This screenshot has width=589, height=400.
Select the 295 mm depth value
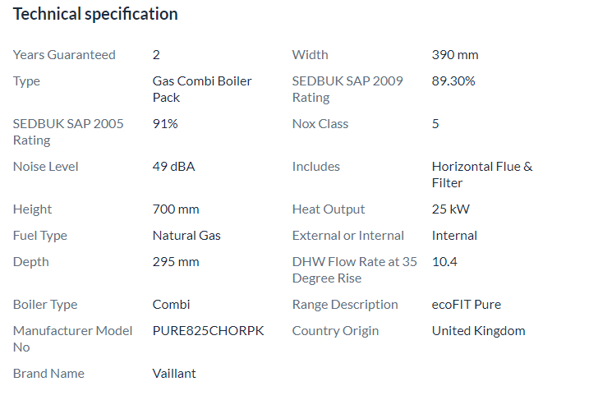[176, 262]
